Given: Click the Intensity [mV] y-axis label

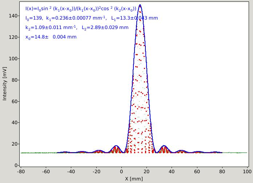Looking at the screenshot, I should (x=5, y=84).
